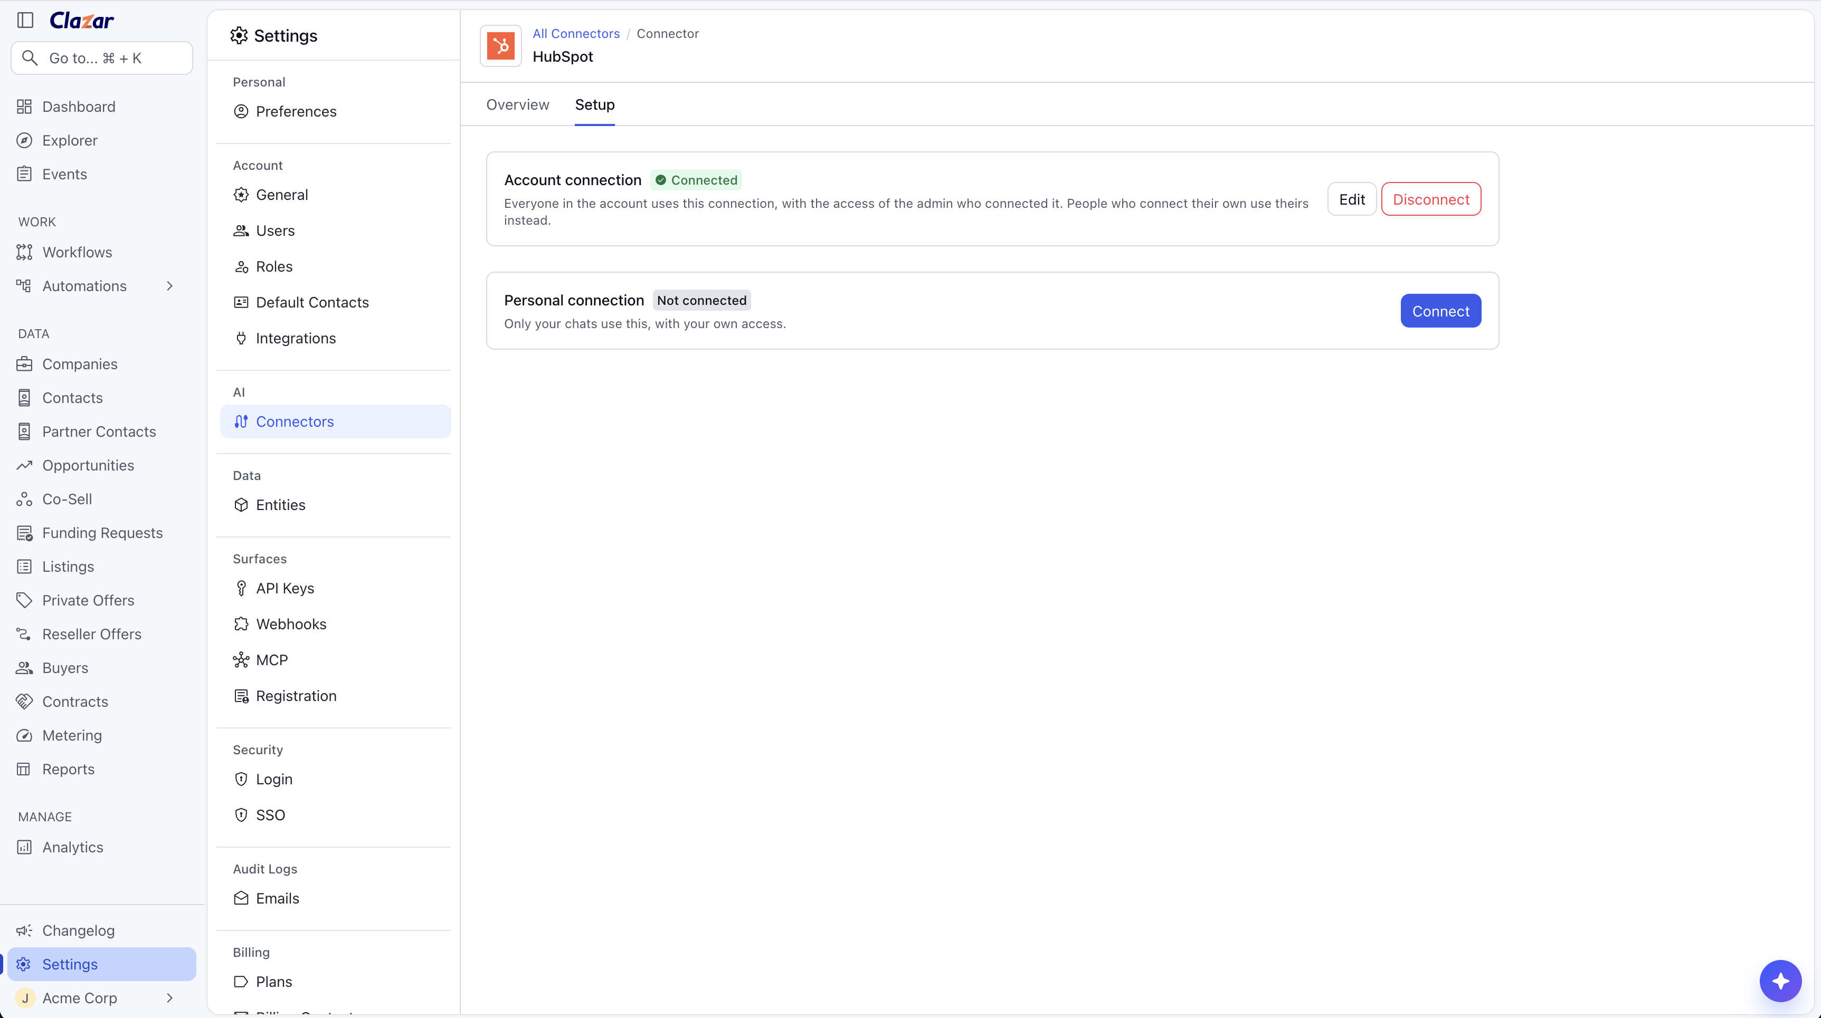The width and height of the screenshot is (1821, 1018).
Task: Open the AI assistant sparkle button
Action: click(1780, 981)
